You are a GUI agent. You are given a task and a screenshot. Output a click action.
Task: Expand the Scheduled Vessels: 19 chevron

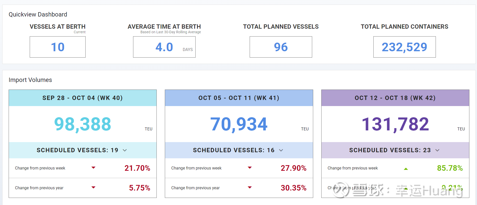click(x=125, y=150)
